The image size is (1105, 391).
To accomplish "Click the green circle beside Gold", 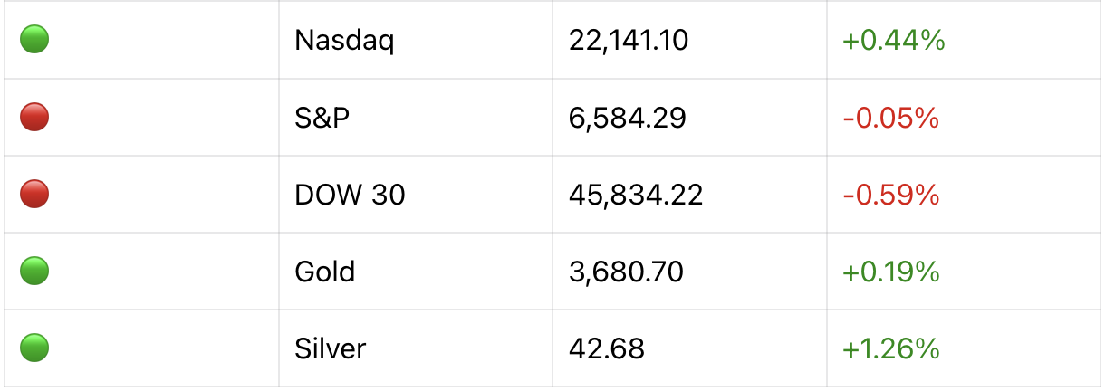I will 34,271.
